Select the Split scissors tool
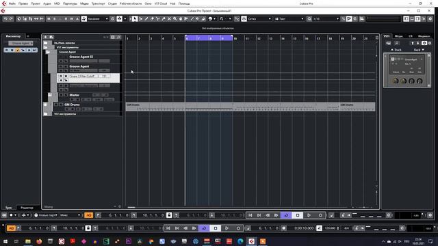The height and width of the screenshot is (246, 438). (158, 18)
